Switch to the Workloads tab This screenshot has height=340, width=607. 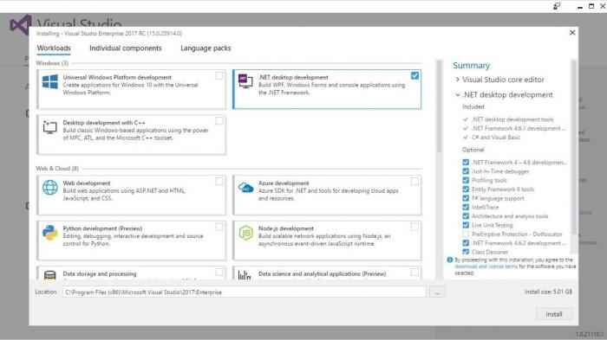click(54, 48)
